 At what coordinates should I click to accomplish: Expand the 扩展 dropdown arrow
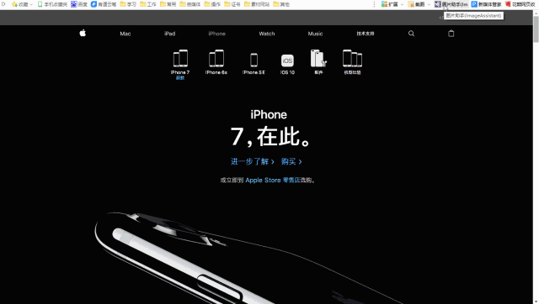click(x=402, y=4)
